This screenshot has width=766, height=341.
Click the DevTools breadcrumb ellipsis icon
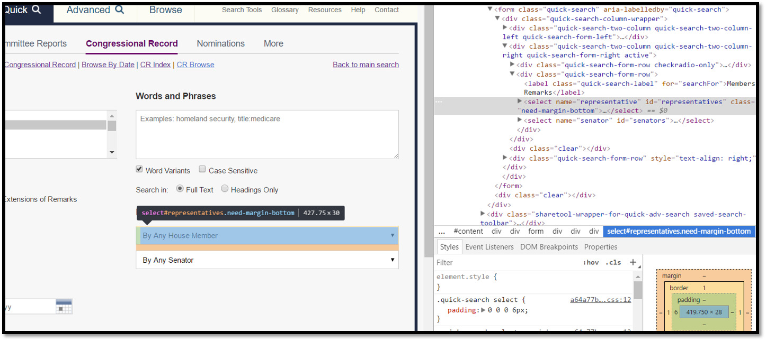[x=441, y=231]
